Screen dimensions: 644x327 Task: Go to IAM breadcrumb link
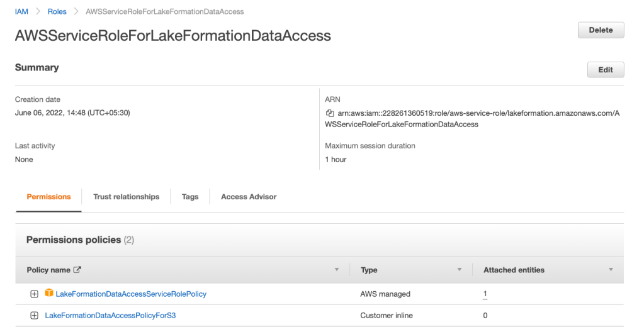click(x=21, y=11)
